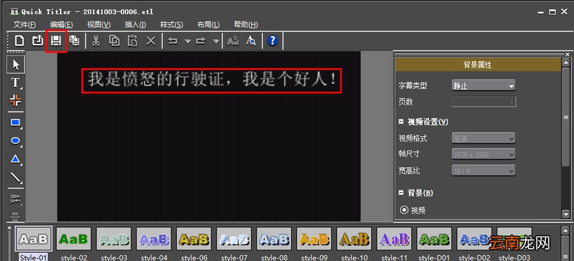Select the 视频 background radio button

(404, 210)
